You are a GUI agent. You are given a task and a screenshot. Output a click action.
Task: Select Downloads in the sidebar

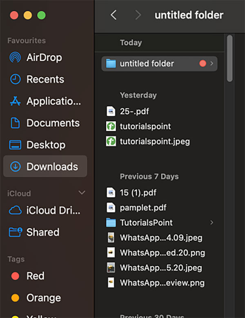[52, 167]
